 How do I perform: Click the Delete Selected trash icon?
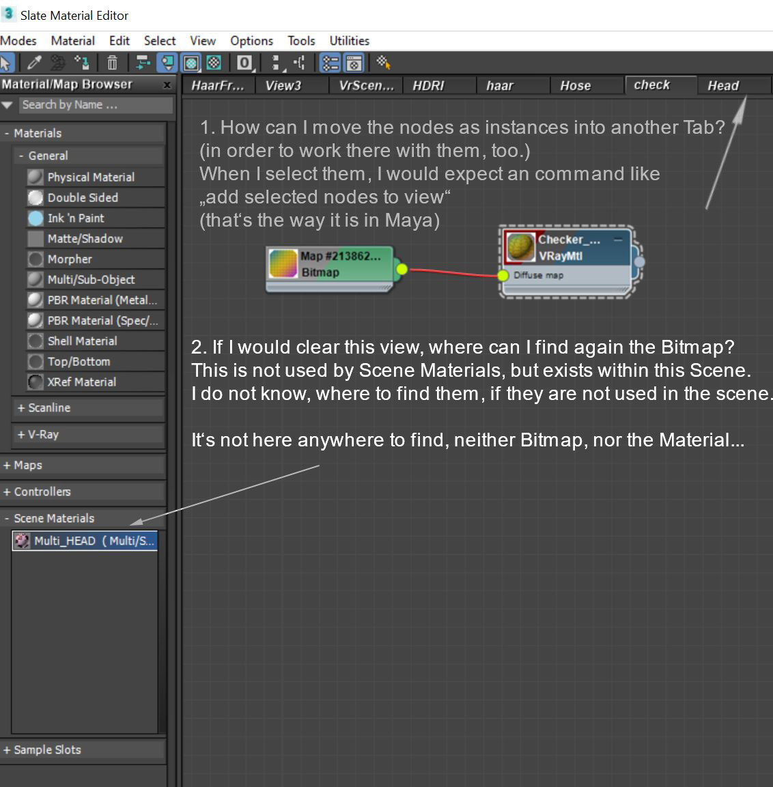tap(112, 63)
